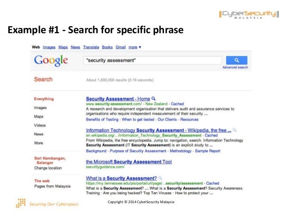282x212 pixels.
Task: Open the Sample Report sublink
Action: click(x=208, y=151)
